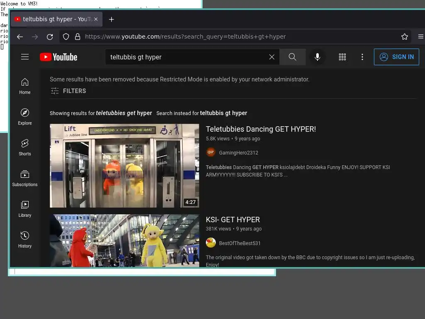
Task: Open the YouTube apps grid icon
Action: click(342, 57)
